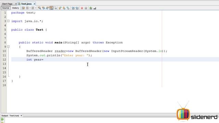This screenshot has height=123, width=219.
Task: Close the Start Page tab
Action: pos(16,4)
